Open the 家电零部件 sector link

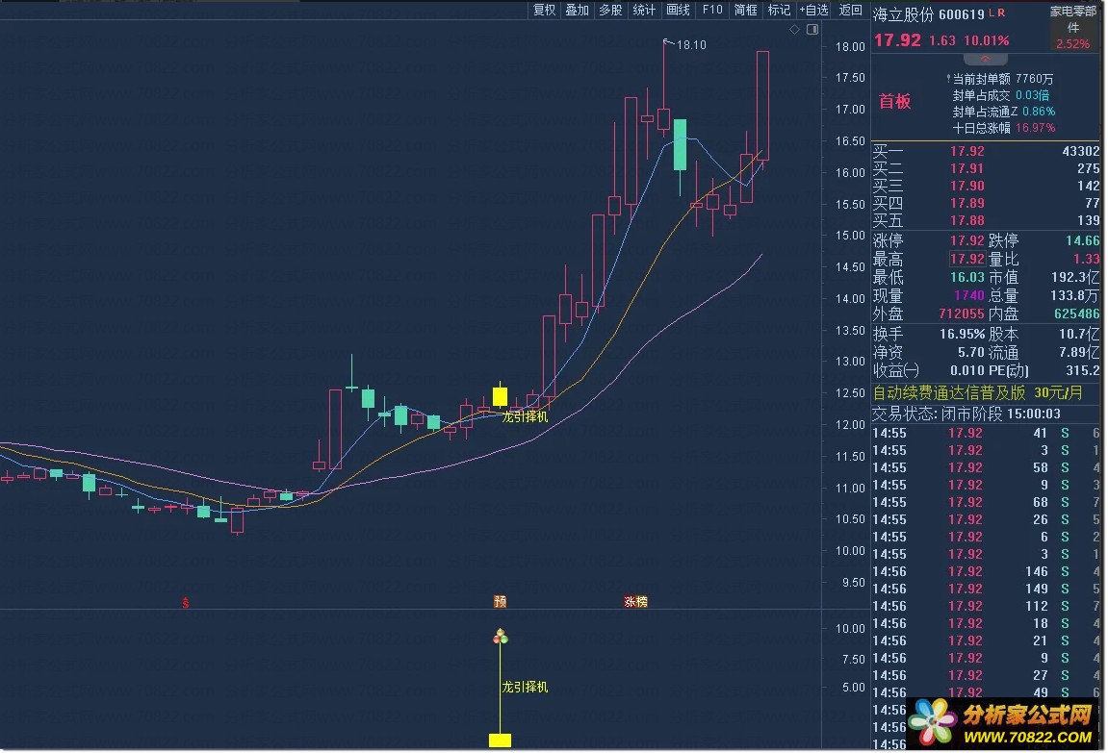tap(1072, 19)
